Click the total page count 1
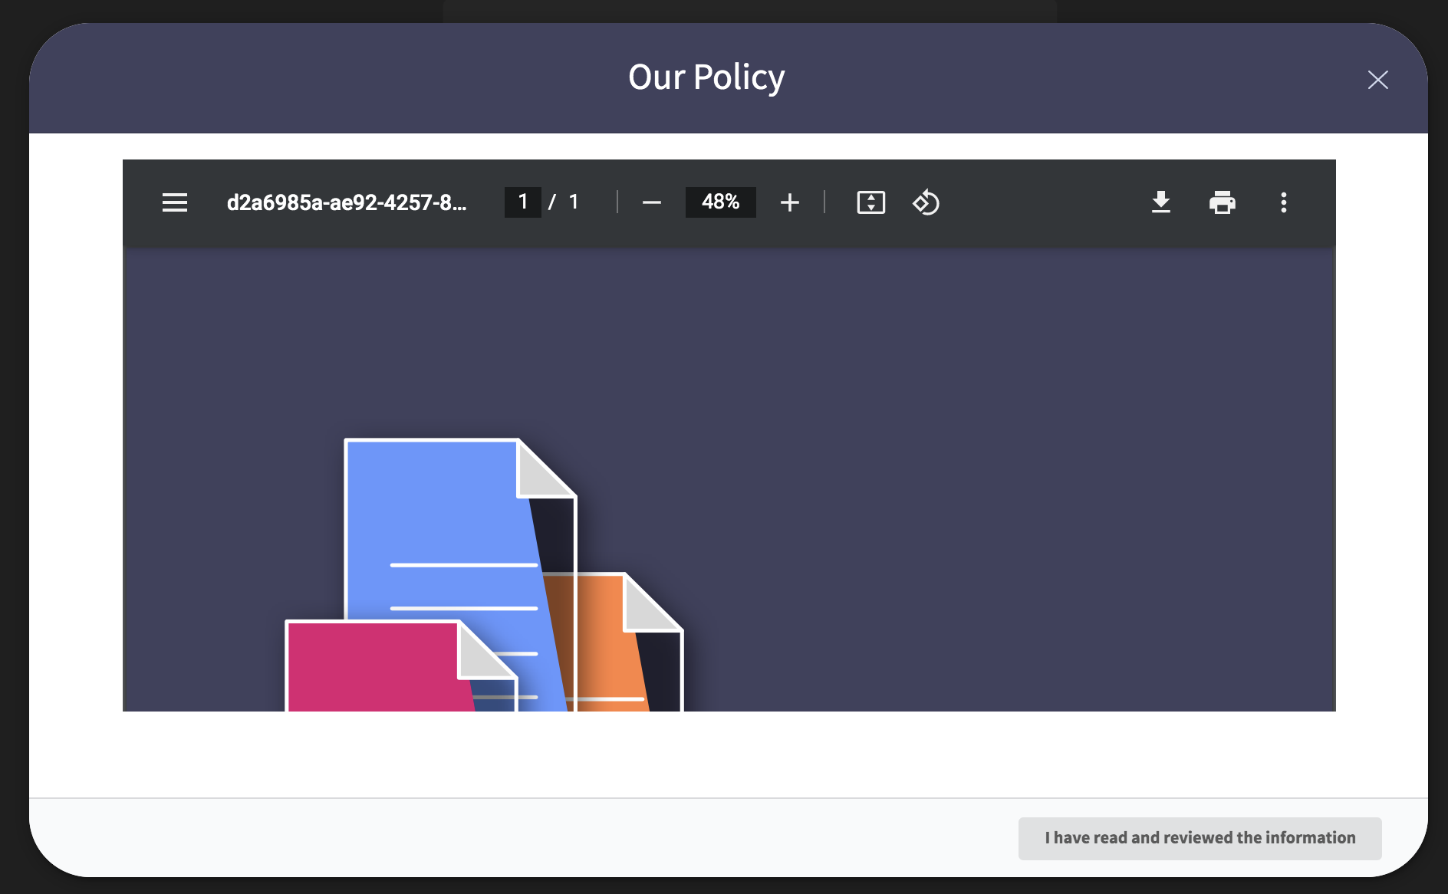 click(574, 202)
